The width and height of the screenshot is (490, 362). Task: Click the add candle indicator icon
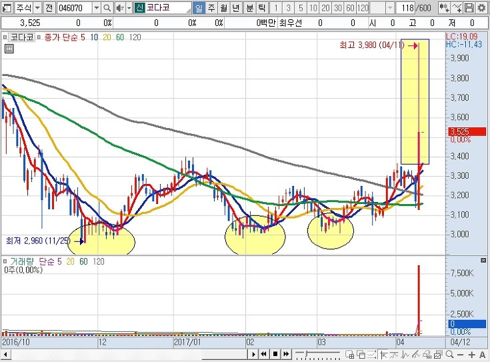click(444, 8)
